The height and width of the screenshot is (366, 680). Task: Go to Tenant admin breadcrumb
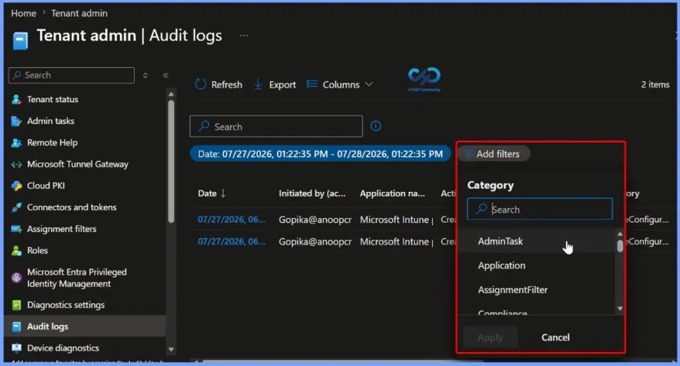[80, 13]
